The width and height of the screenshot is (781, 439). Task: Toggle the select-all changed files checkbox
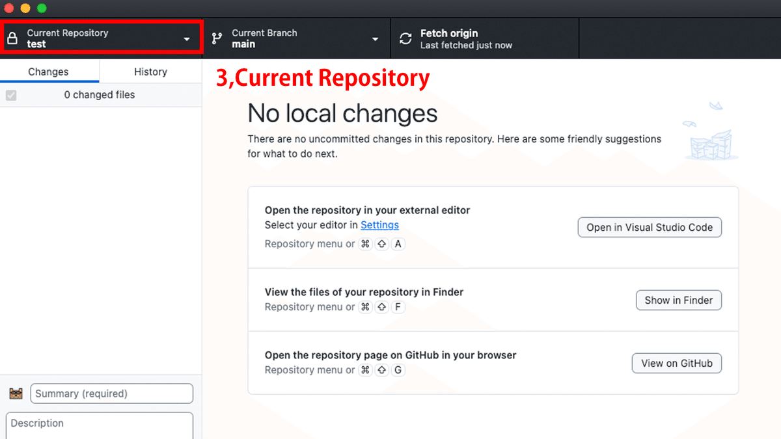[11, 95]
